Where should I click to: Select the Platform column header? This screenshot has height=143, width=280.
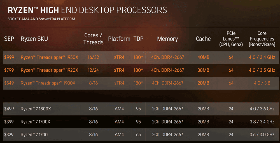(x=119, y=39)
